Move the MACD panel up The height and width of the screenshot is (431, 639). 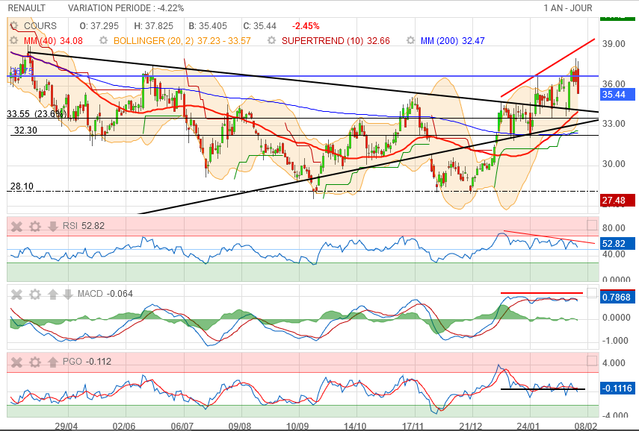coord(52,294)
